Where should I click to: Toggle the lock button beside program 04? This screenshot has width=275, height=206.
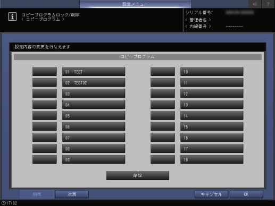point(45,105)
